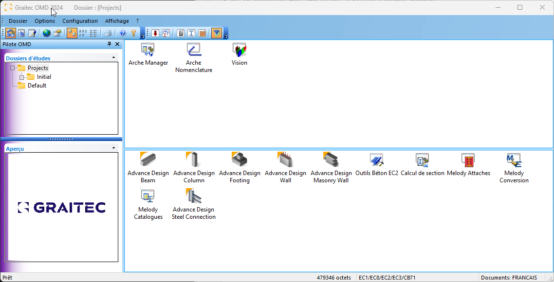This screenshot has height=282, width=554.
Task: Click the properties card toolbar icon
Action: [x=57, y=33]
